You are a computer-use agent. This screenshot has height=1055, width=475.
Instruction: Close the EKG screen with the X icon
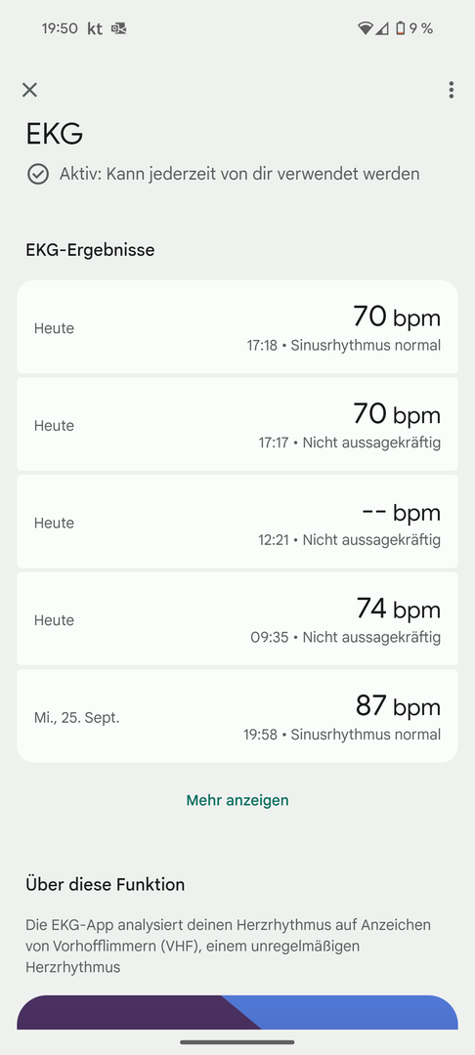(x=29, y=90)
